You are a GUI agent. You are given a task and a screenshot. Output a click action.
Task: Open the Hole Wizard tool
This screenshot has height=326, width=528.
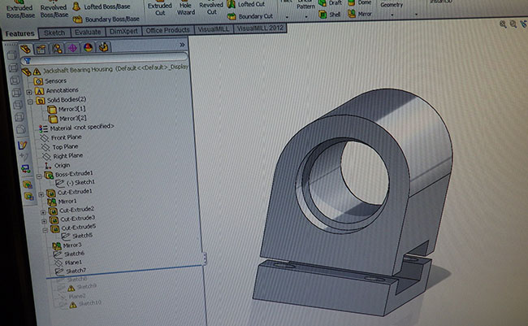click(x=185, y=8)
